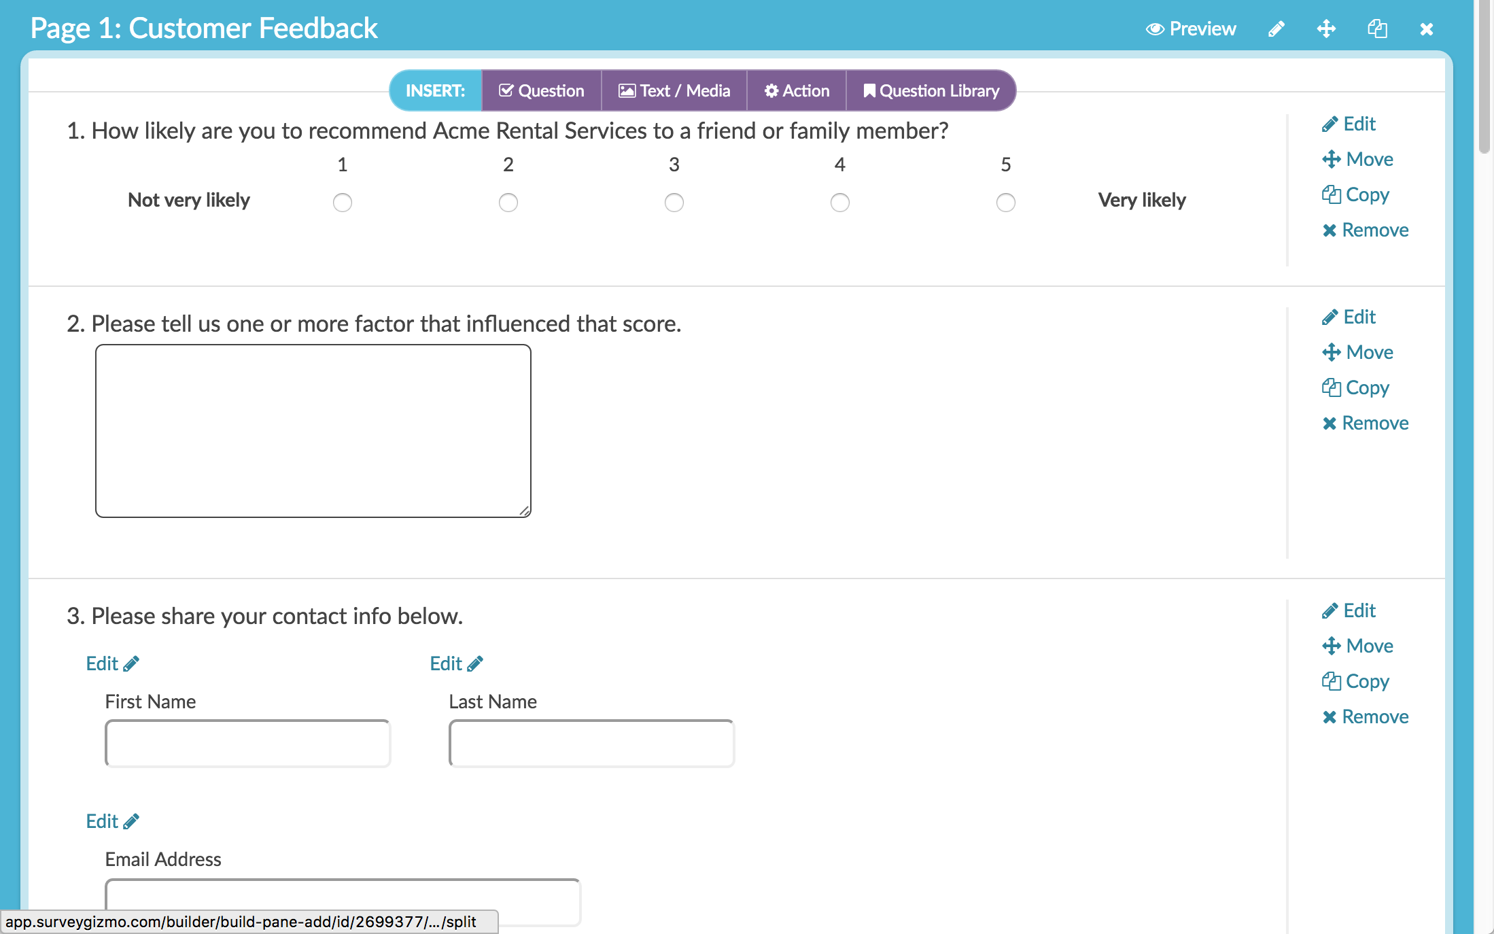
Task: Select rating 1 radio button
Action: click(343, 203)
